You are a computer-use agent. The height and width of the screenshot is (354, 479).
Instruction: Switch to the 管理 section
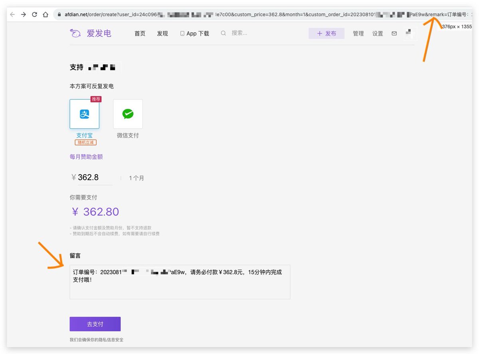point(358,33)
